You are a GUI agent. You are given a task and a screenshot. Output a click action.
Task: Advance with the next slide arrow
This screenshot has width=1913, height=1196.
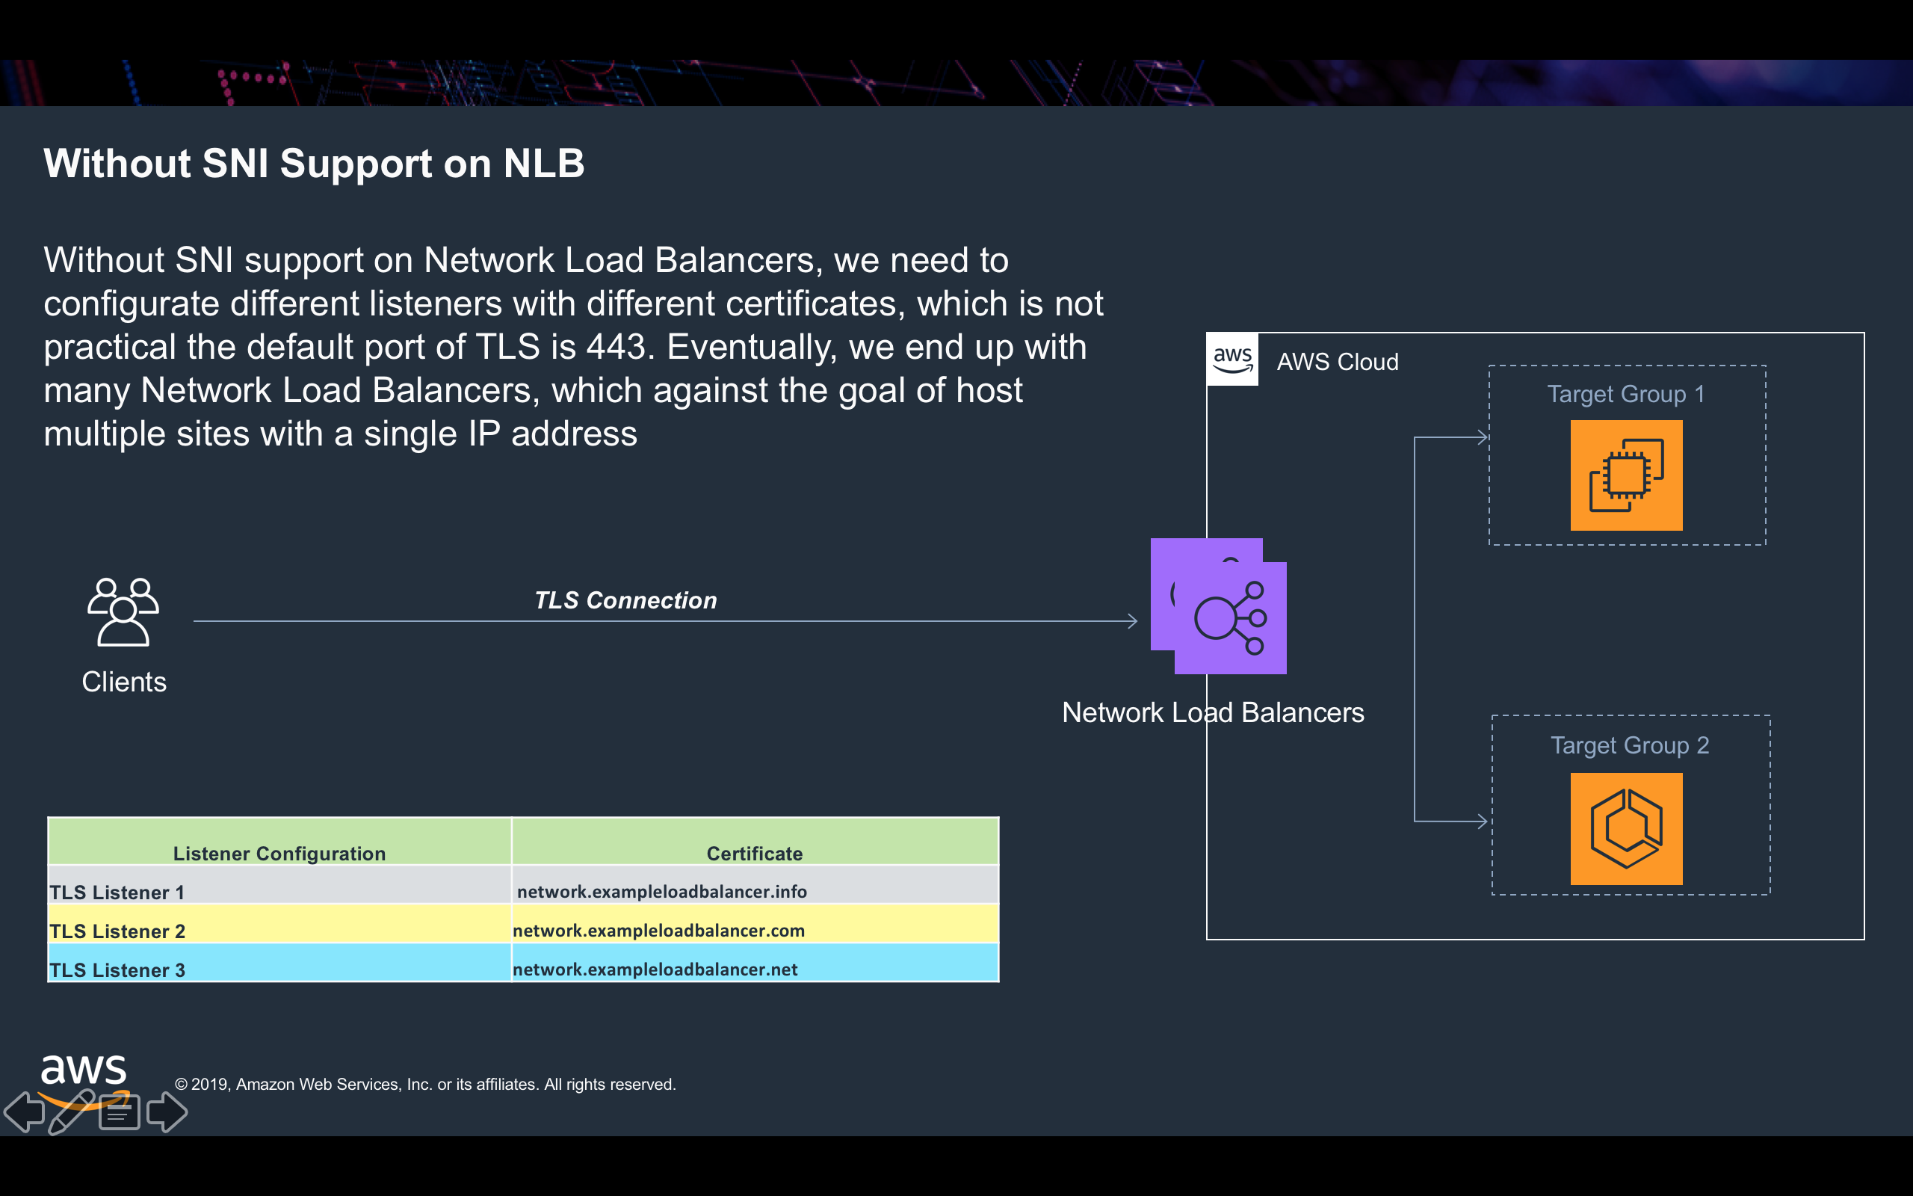point(167,1112)
